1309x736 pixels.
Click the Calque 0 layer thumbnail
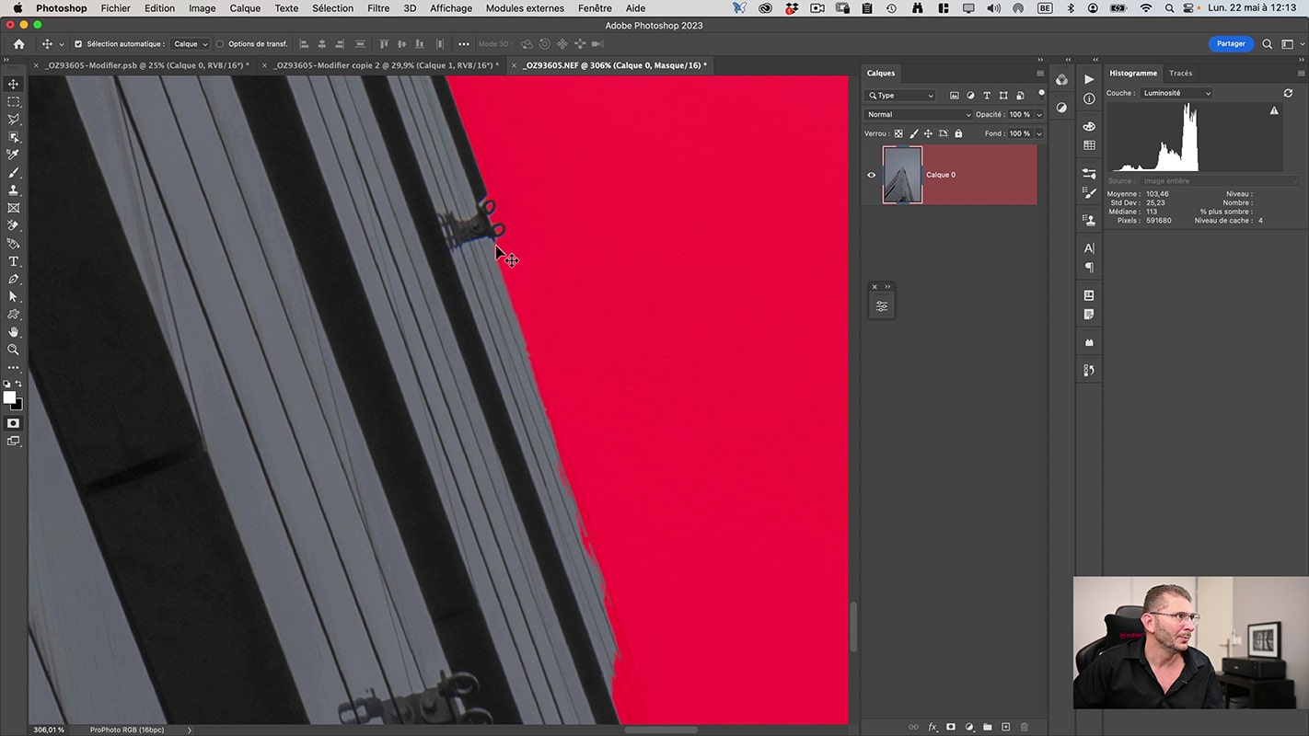point(902,175)
